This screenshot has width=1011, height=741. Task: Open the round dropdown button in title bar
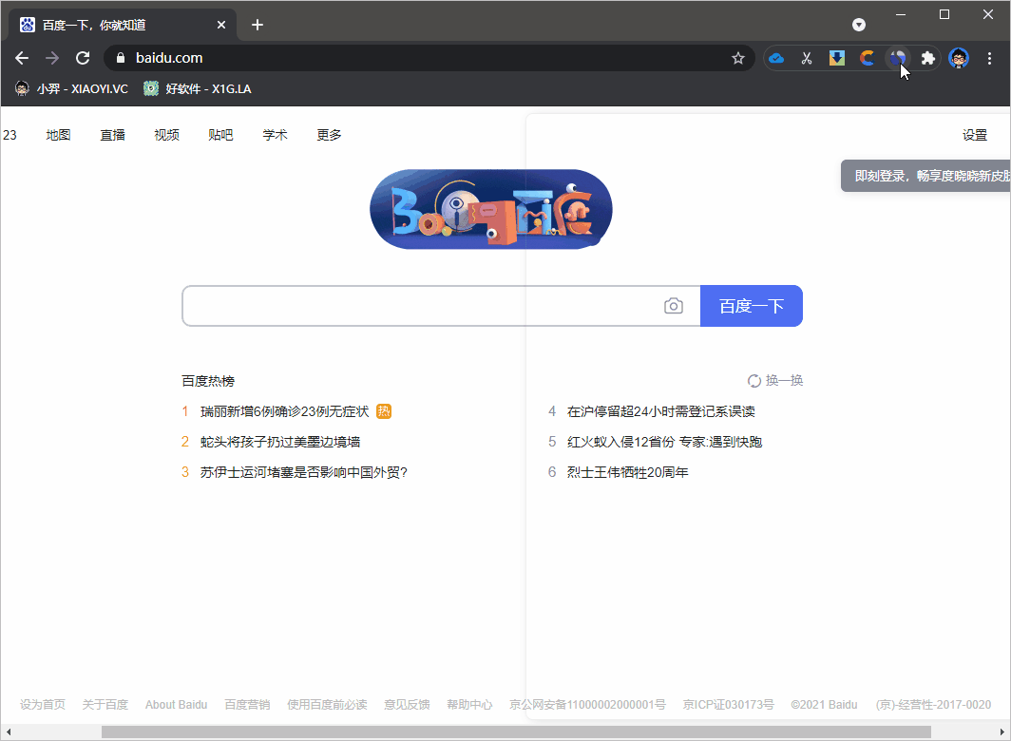coord(859,25)
